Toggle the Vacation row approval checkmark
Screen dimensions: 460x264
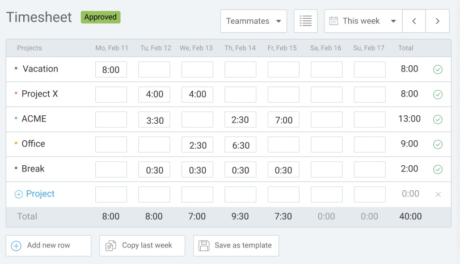click(438, 70)
